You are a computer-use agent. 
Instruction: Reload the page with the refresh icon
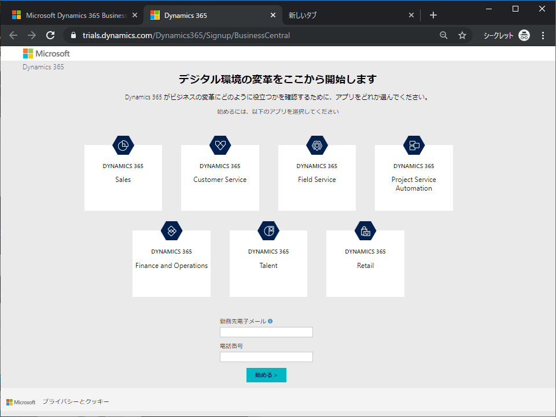click(x=50, y=35)
